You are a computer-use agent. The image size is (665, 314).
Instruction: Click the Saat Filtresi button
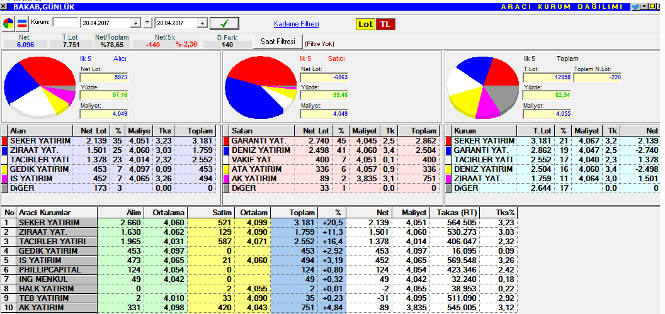(278, 42)
